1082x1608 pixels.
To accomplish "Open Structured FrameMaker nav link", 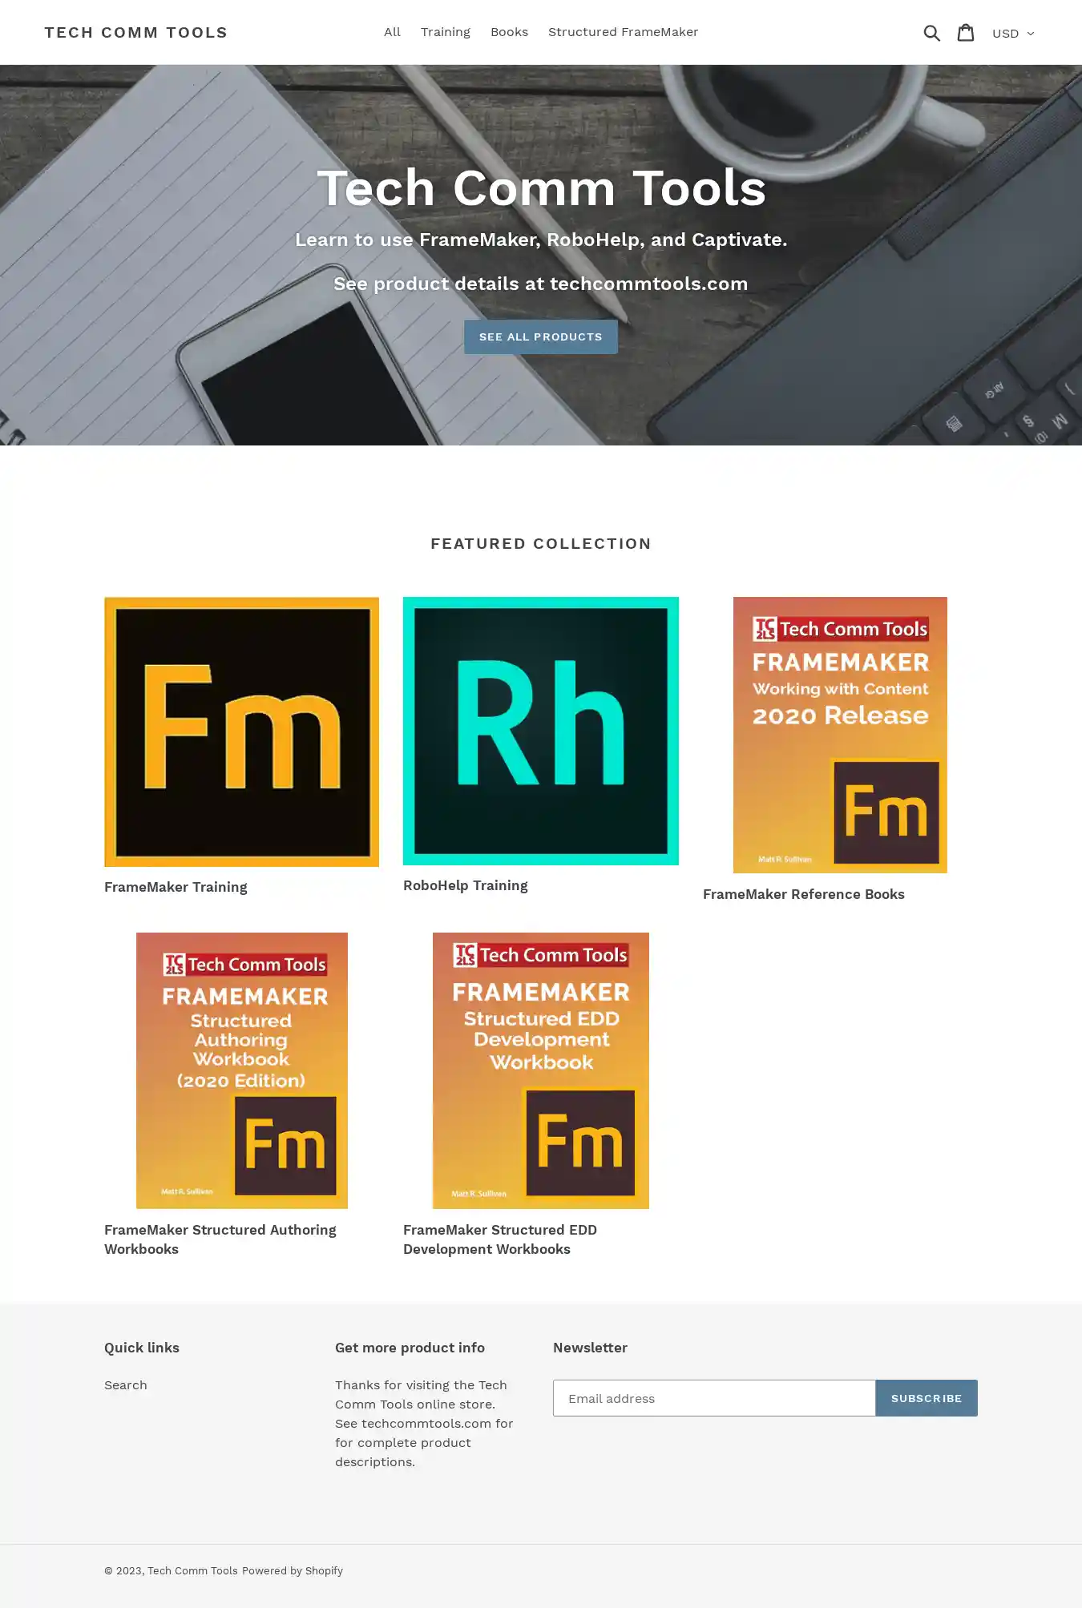I will coord(623,32).
